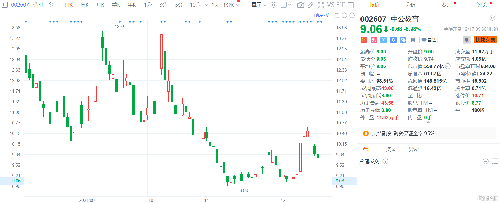Select 日K daily candlestick view
This screenshot has height=203, width=500.
[x=69, y=5]
